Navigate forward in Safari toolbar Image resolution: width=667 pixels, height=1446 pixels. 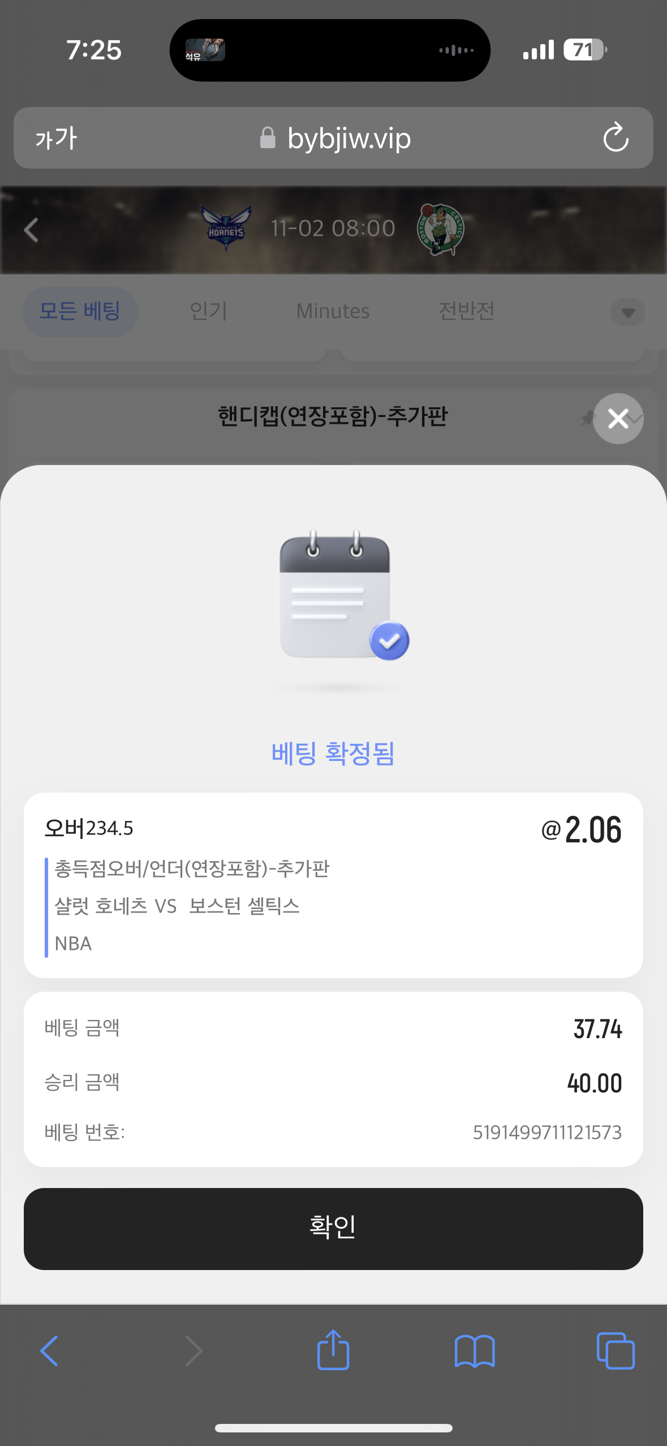coord(193,1351)
